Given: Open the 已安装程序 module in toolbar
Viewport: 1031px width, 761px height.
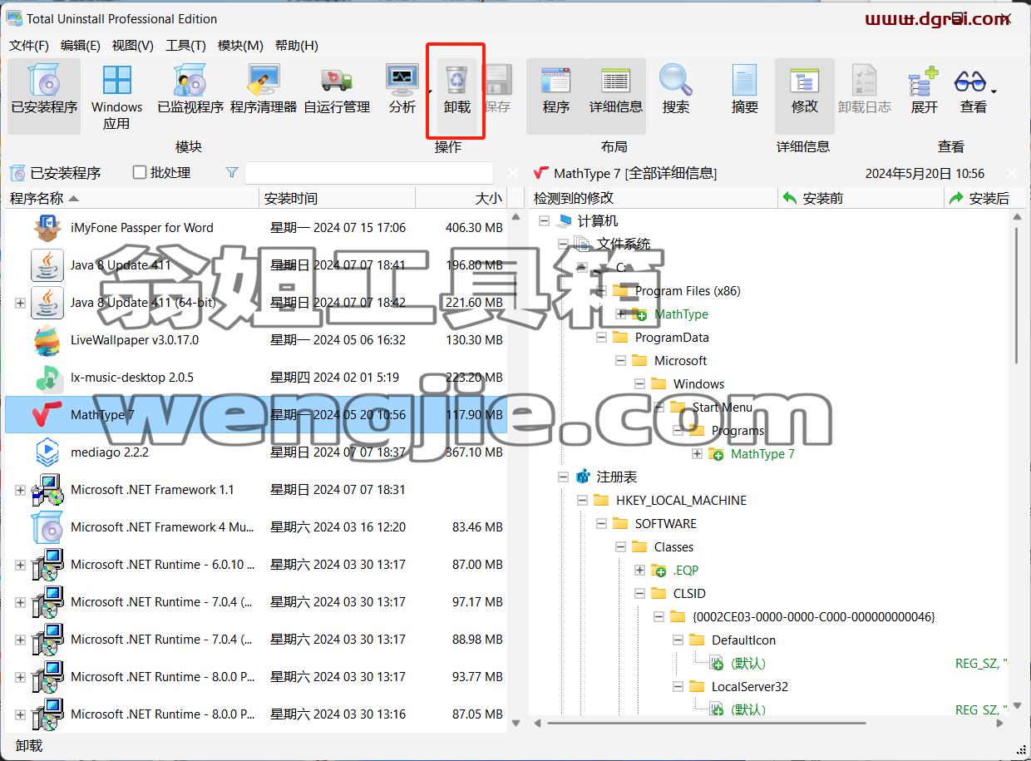Looking at the screenshot, I should [44, 96].
